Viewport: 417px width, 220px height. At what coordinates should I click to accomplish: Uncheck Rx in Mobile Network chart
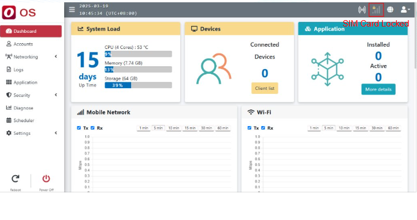tap(92, 128)
